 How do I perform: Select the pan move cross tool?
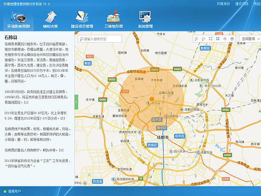tap(225, 39)
